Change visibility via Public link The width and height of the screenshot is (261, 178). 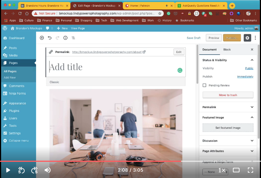249,68
